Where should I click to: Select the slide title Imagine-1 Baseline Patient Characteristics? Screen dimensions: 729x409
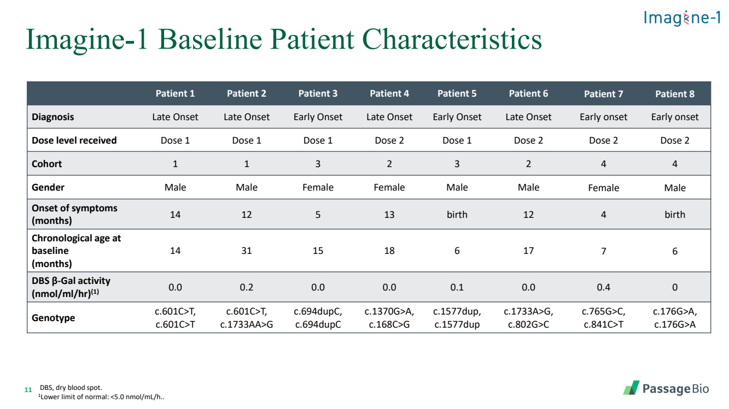click(284, 40)
